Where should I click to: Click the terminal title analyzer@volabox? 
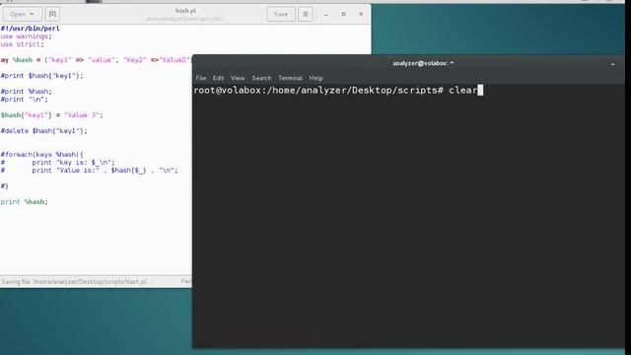(423, 63)
